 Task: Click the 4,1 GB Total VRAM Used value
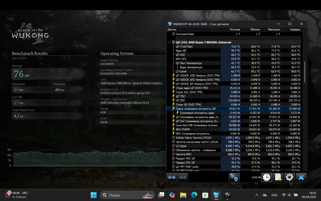pyautogui.click(x=18, y=116)
